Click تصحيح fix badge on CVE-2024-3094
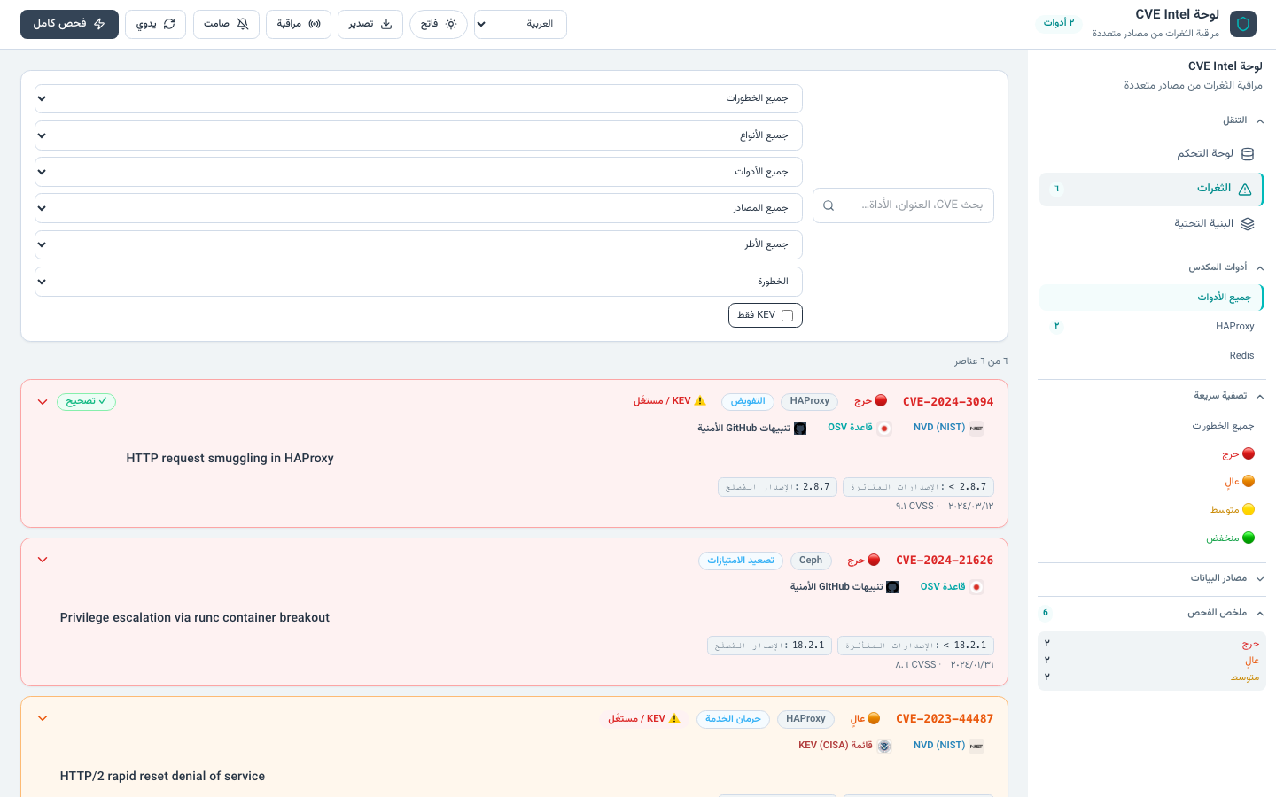The height and width of the screenshot is (797, 1276). pos(86,402)
